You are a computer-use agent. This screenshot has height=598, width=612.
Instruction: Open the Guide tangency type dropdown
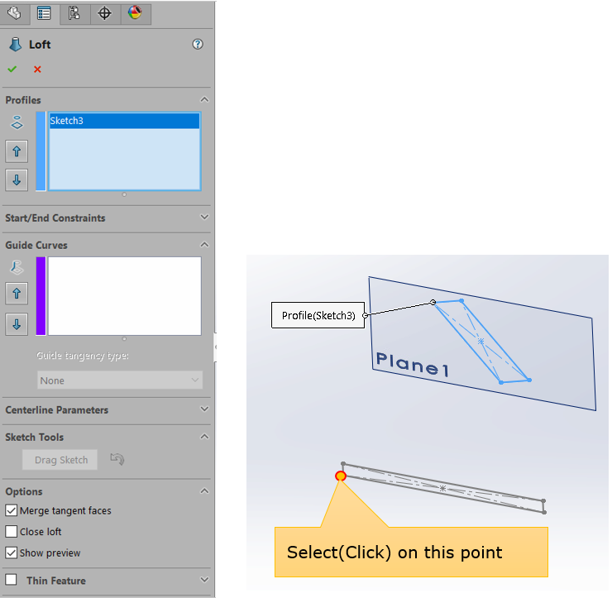pyautogui.click(x=120, y=380)
